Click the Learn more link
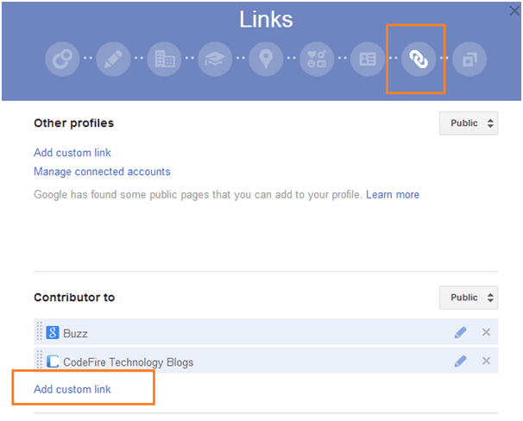Viewport: 523px width, 421px height. [x=393, y=195]
